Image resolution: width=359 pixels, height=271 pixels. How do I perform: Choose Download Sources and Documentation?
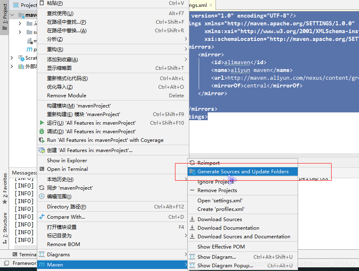coord(243,236)
